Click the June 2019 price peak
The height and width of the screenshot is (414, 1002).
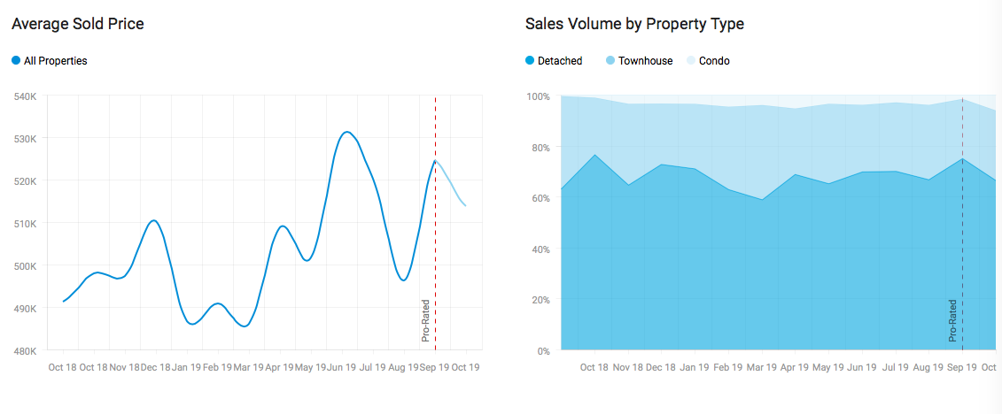(346, 132)
